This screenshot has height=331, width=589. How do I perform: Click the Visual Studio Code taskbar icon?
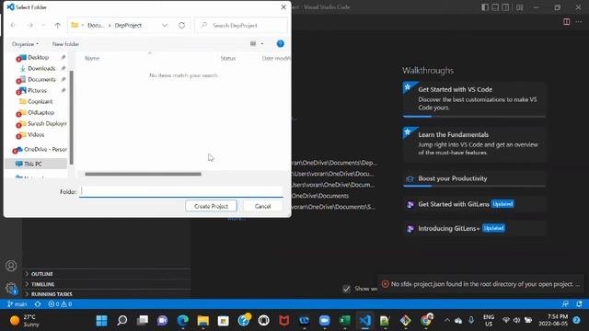364,321
